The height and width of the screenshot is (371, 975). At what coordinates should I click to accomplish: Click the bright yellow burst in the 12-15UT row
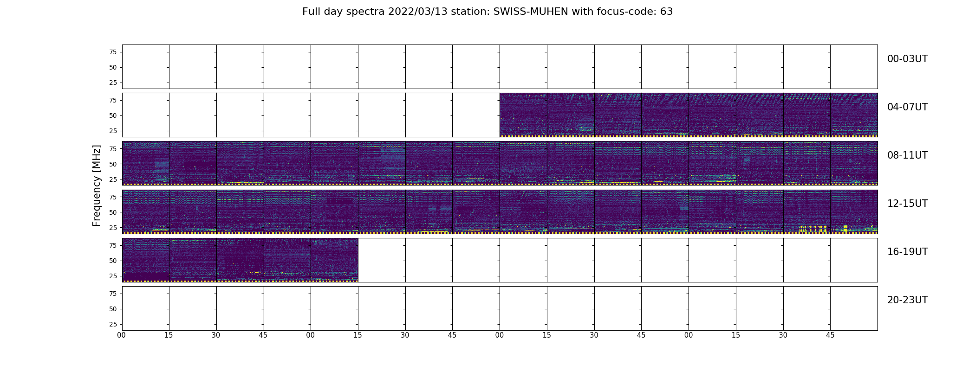click(x=813, y=228)
